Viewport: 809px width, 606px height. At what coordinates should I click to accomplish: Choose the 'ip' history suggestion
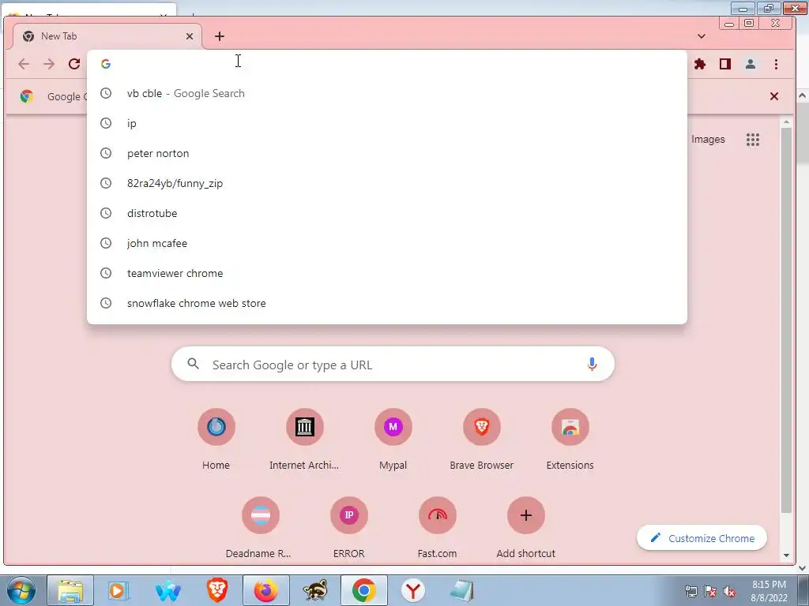(387, 123)
